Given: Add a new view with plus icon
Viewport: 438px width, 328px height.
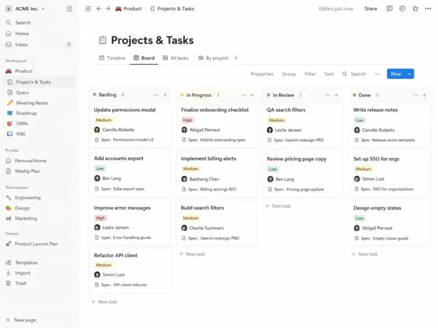Looking at the screenshot, I should 236,58.
